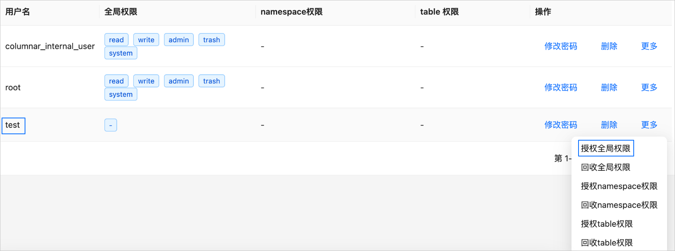Open 更多 dropdown for columnar_internal_user
Viewport: 675px width, 251px height.
[649, 46]
